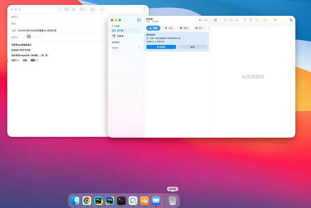Switch to the 推广 promotions category tab
The width and height of the screenshot is (311, 208).
tap(199, 28)
